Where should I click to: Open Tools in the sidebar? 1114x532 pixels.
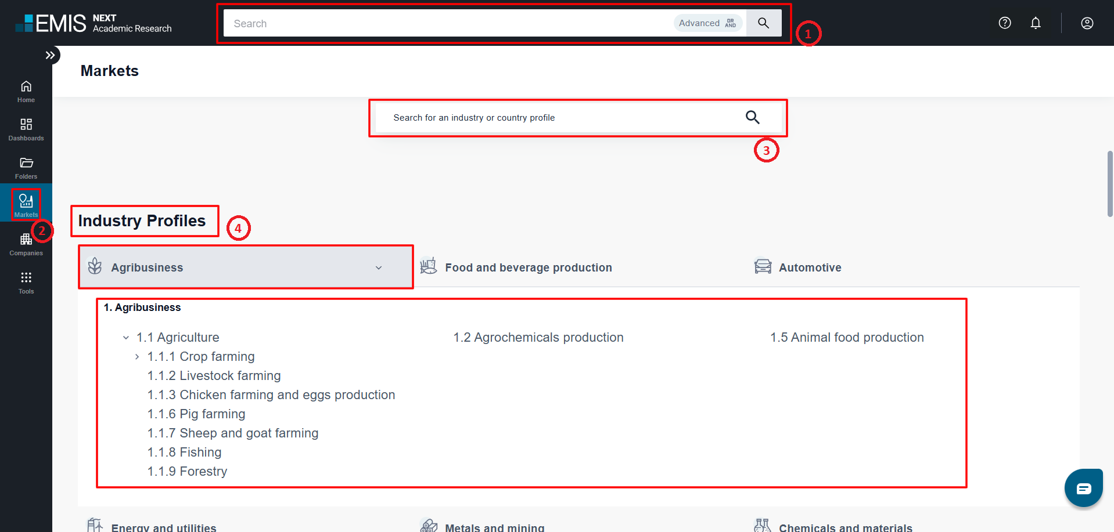26,283
